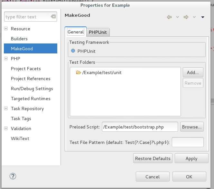Click the folder icon for /Example/test/unit
Image resolution: width=214 pixels, height=189 pixels.
coord(78,72)
